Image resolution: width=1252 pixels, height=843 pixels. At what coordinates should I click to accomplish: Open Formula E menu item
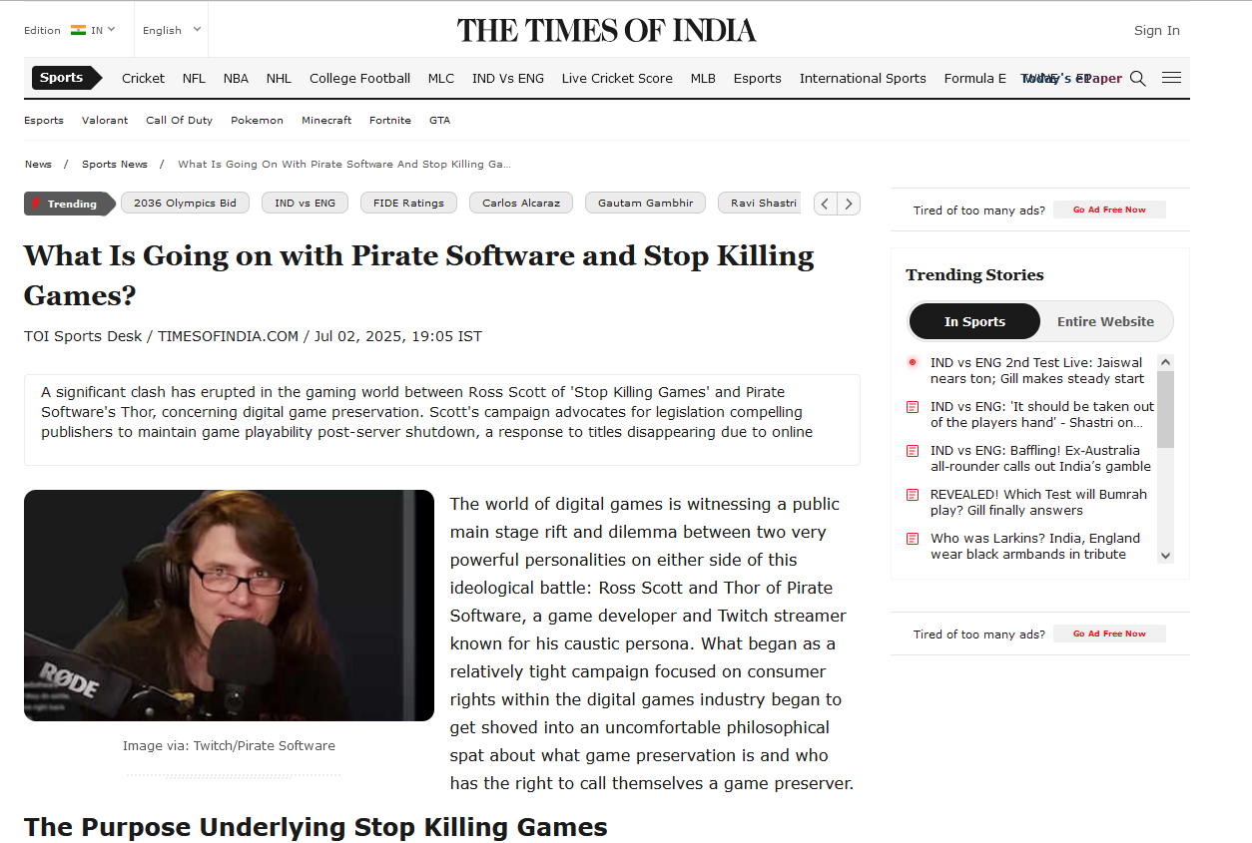[975, 78]
